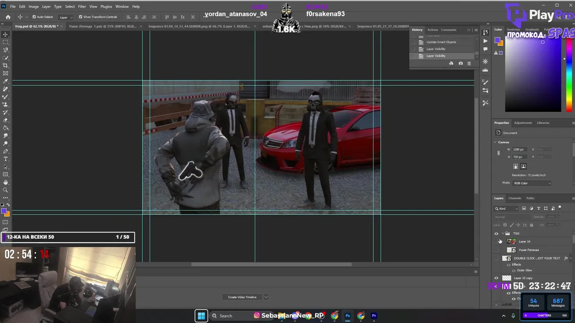Toggle the Auto-Select checkbox
The image size is (575, 323).
(x=34, y=17)
